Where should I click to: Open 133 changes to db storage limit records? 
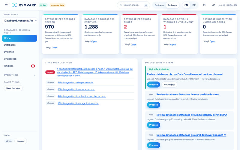[78, 103]
